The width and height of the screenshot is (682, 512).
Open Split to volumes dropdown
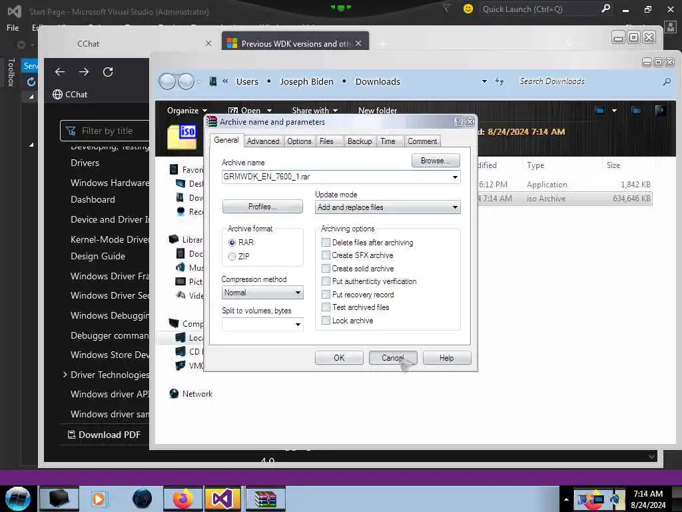(x=298, y=325)
